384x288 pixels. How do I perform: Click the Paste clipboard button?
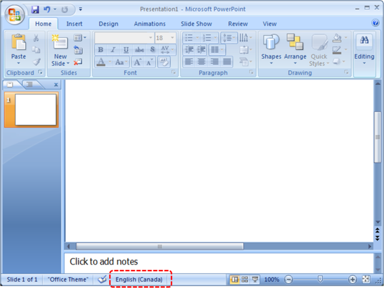tap(19, 49)
